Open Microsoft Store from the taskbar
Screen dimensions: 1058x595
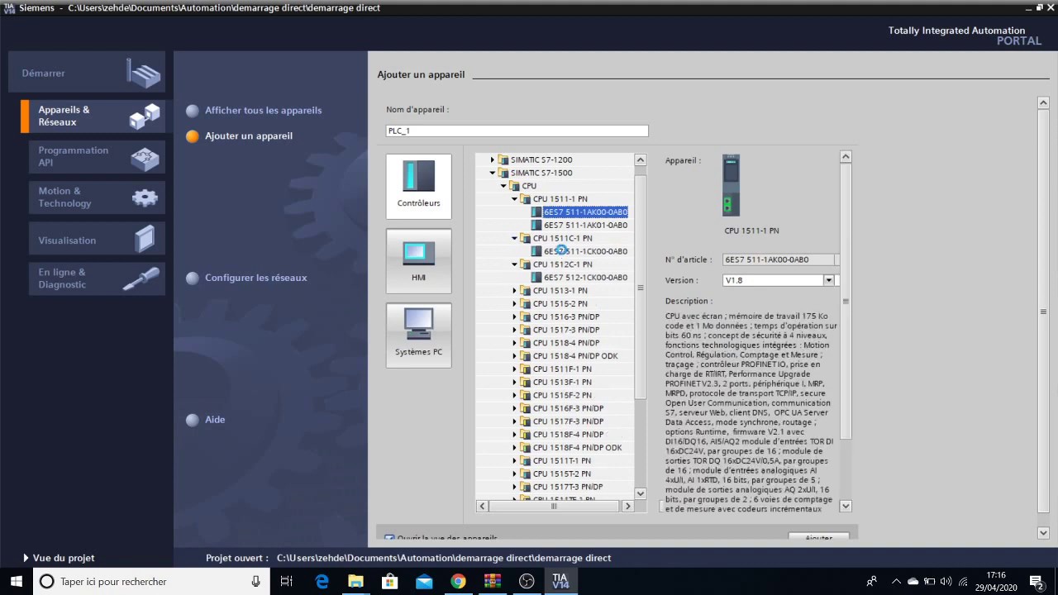tap(389, 581)
